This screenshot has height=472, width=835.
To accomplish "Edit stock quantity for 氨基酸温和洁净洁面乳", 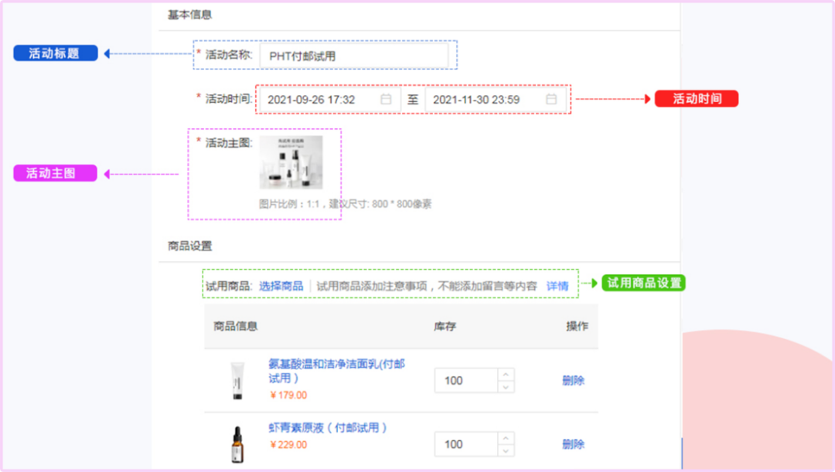I will [466, 381].
